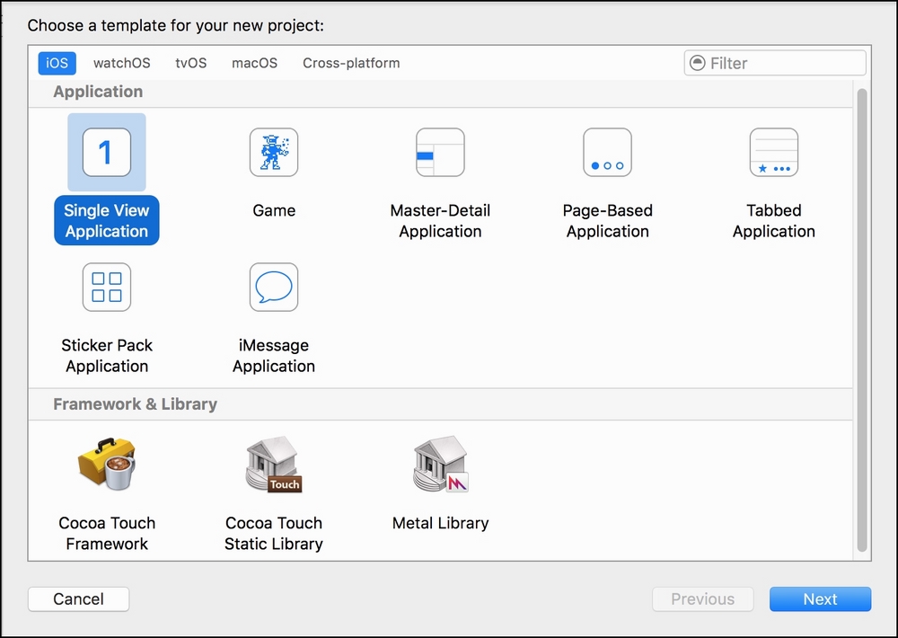The height and width of the screenshot is (638, 898).
Task: Show Cross-platform templates tab
Action: coord(351,63)
